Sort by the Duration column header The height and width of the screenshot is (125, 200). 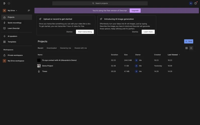click(x=114, y=55)
